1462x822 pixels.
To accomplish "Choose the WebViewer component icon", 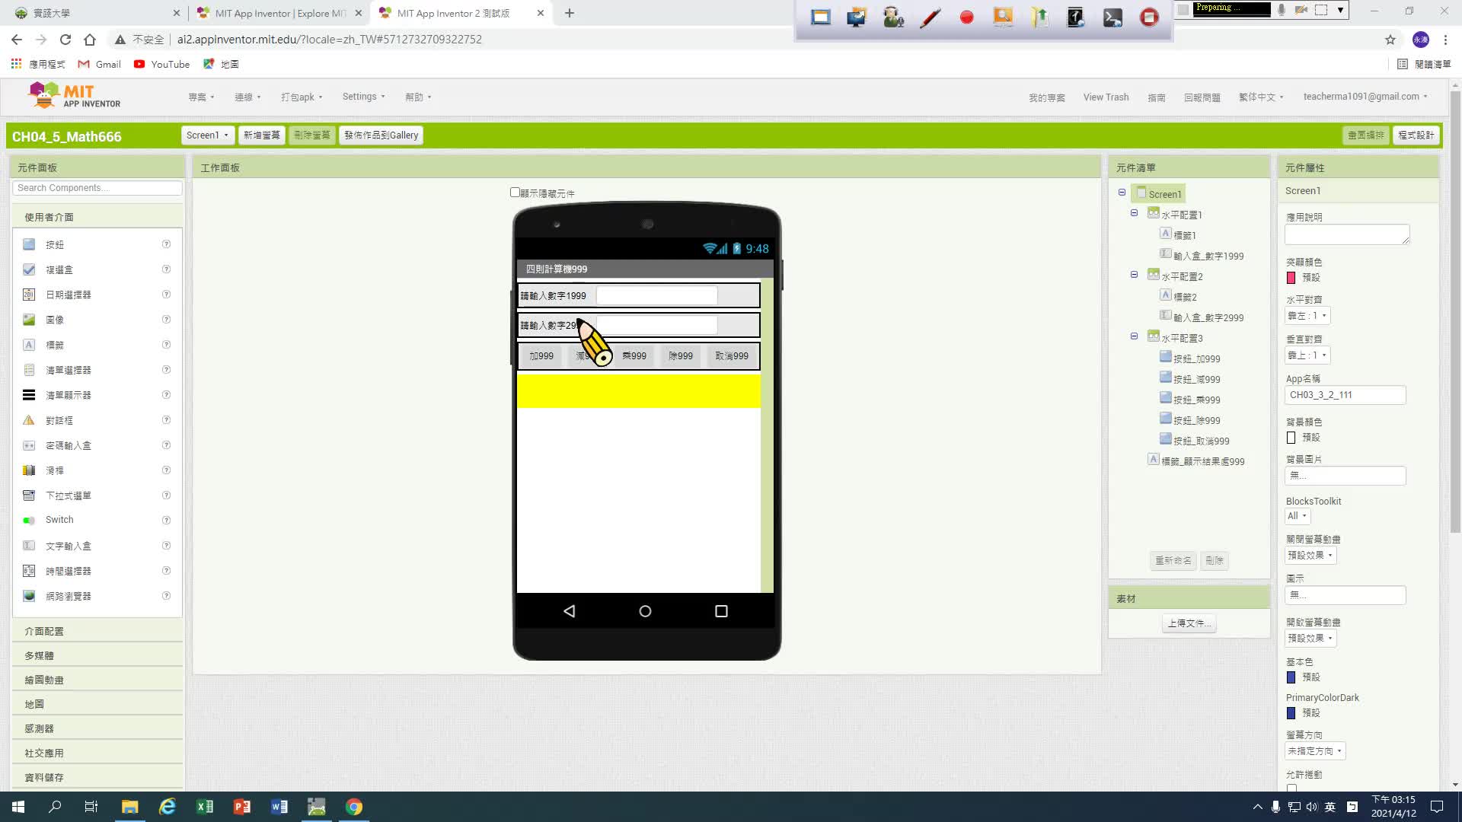I will pos(29,596).
